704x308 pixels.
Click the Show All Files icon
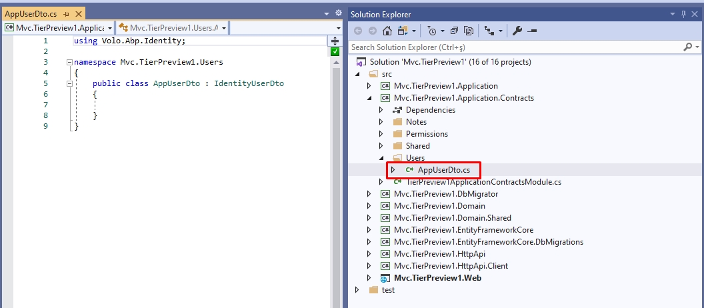pyautogui.click(x=469, y=31)
